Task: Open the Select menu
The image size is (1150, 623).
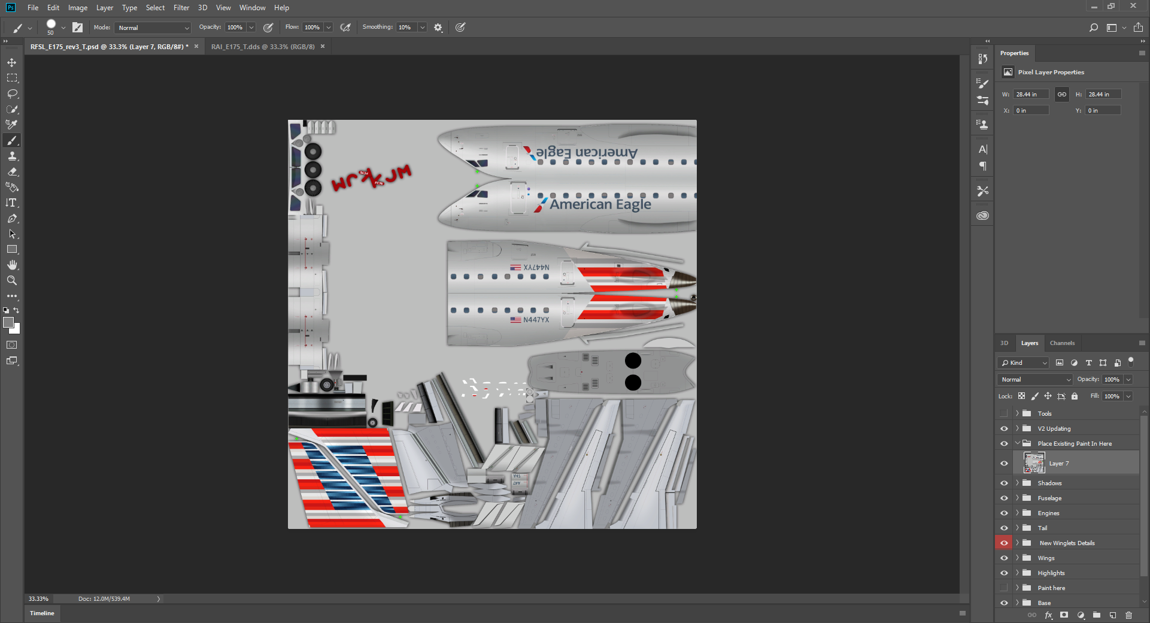Action: [x=155, y=8]
